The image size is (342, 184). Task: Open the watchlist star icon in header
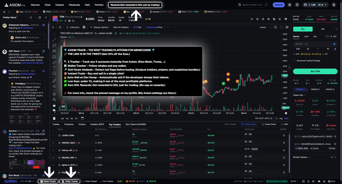290,5
